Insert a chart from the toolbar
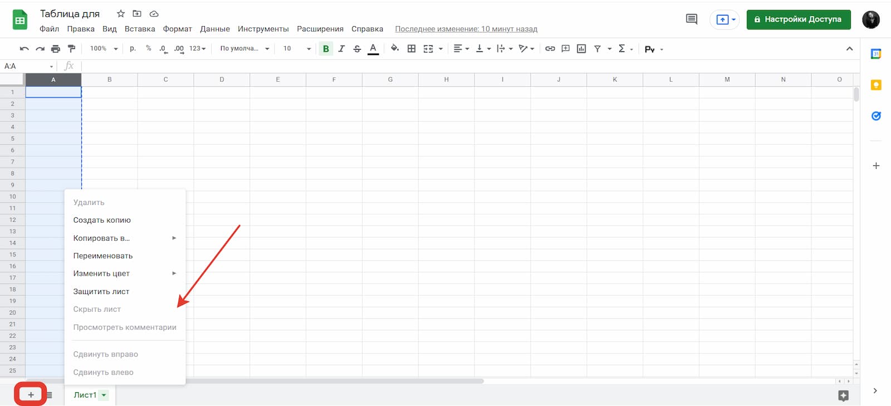This screenshot has height=406, width=891. pyautogui.click(x=581, y=49)
